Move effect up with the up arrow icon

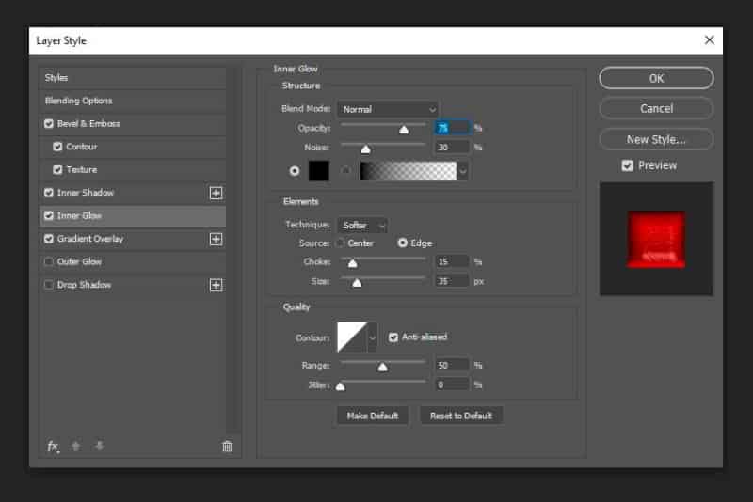[x=76, y=446]
